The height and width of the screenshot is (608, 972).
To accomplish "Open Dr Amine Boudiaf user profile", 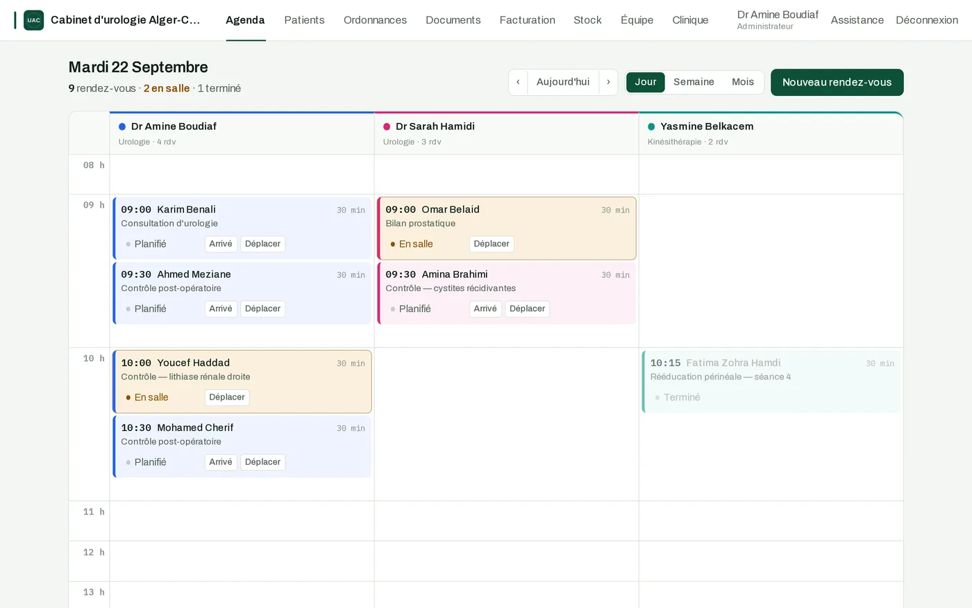I will tap(778, 19).
